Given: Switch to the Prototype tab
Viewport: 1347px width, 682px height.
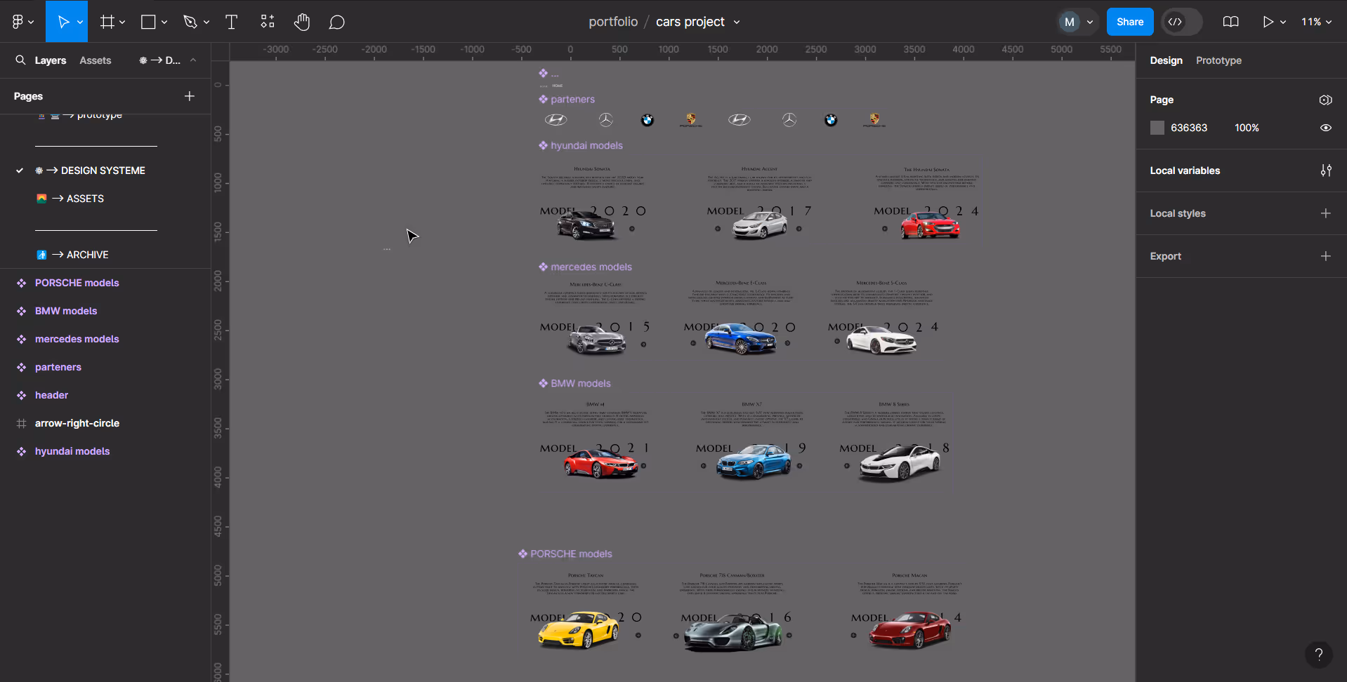Looking at the screenshot, I should (x=1218, y=60).
